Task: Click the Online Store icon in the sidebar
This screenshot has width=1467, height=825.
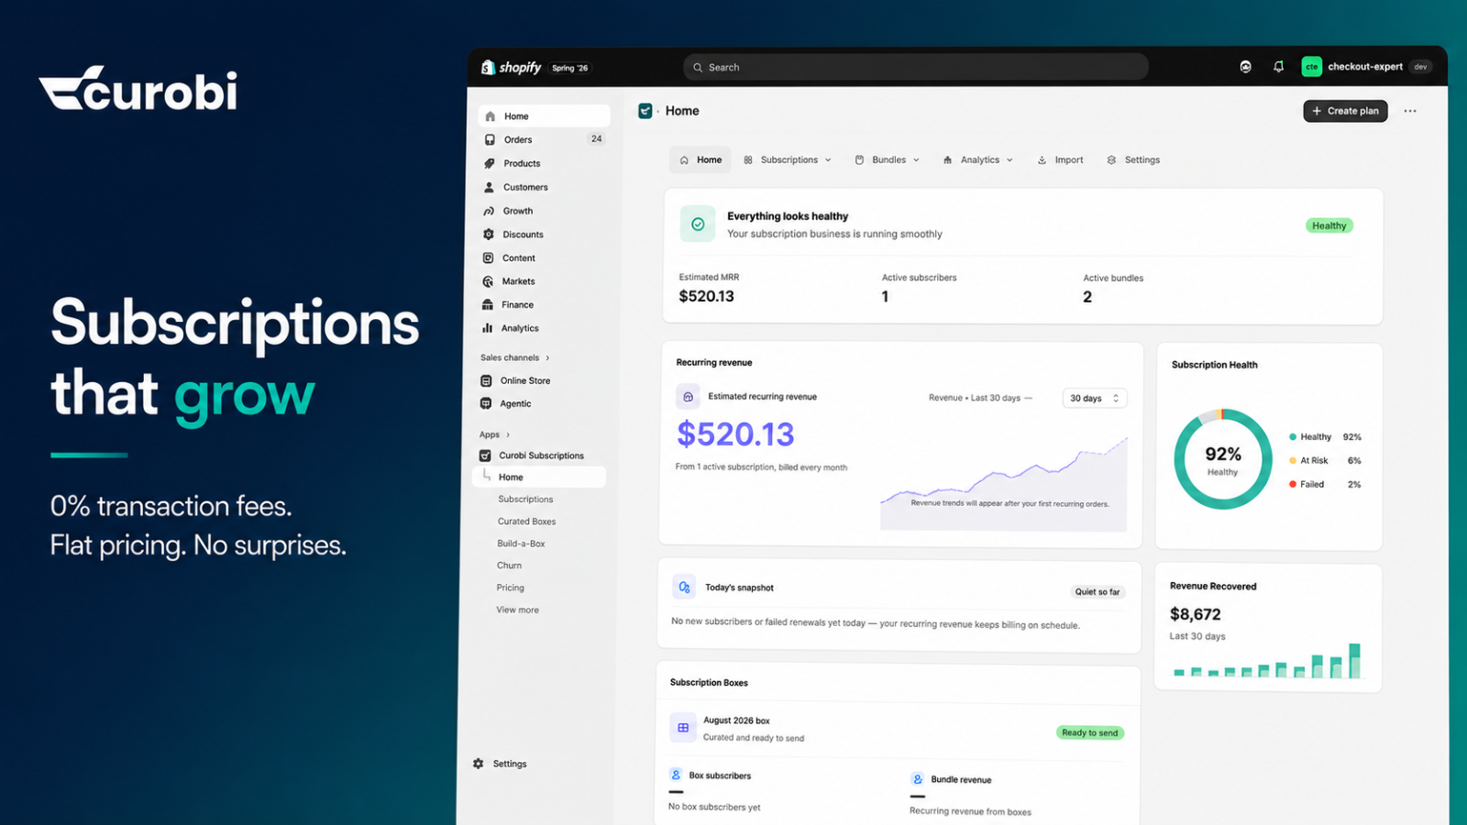Action: click(x=486, y=380)
